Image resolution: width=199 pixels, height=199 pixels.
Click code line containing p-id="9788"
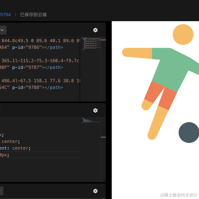[x=32, y=87]
